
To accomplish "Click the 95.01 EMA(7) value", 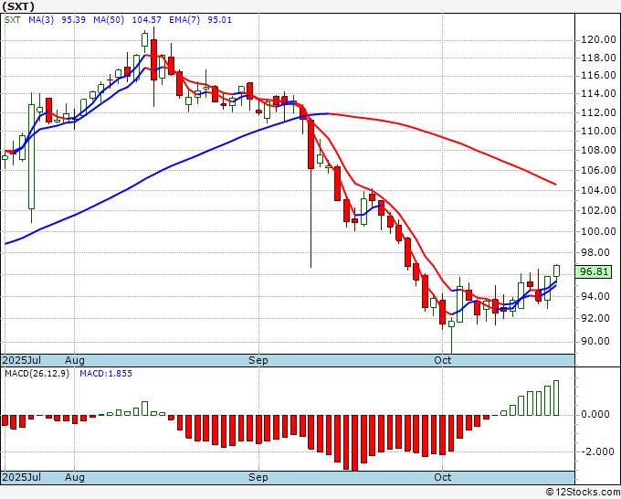I will click(x=219, y=20).
